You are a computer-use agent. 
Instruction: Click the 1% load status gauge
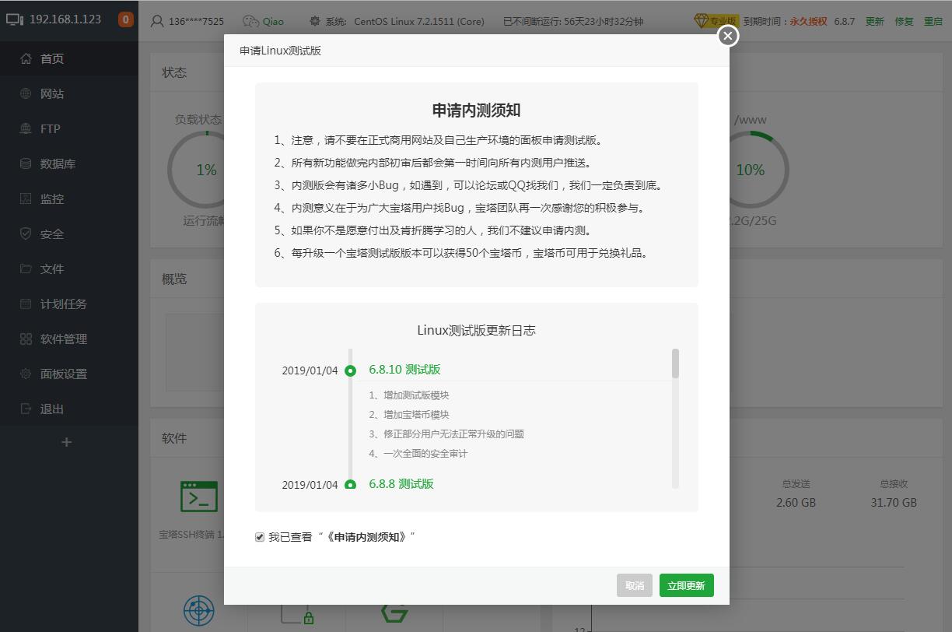pos(206,170)
